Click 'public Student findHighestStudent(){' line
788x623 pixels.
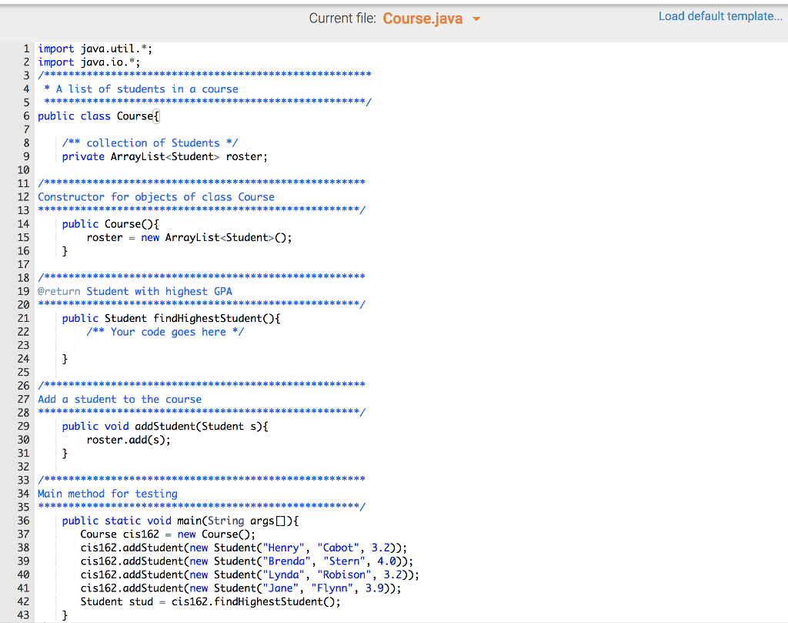172,318
